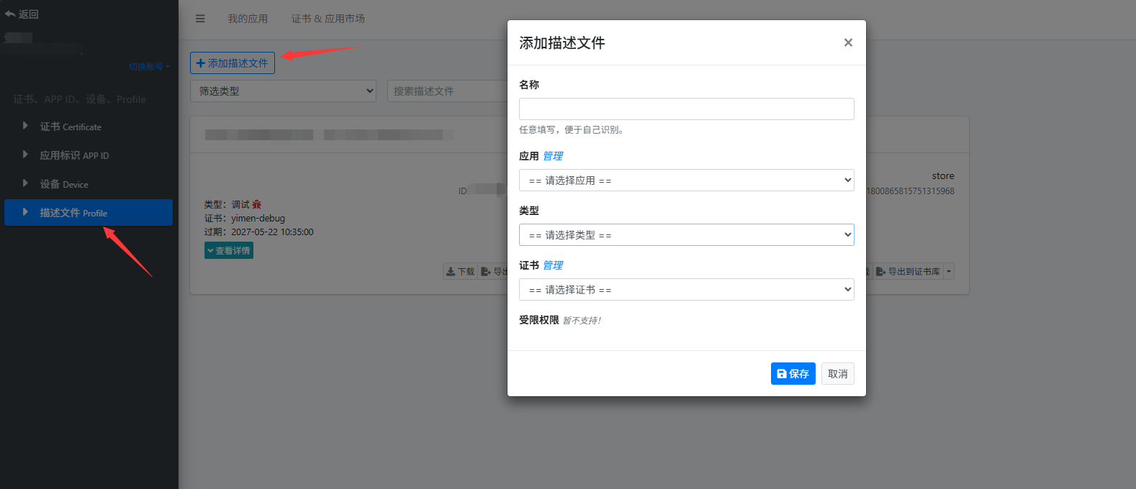The width and height of the screenshot is (1136, 489).
Task: Open the 切换账号 account switcher
Action: (149, 66)
